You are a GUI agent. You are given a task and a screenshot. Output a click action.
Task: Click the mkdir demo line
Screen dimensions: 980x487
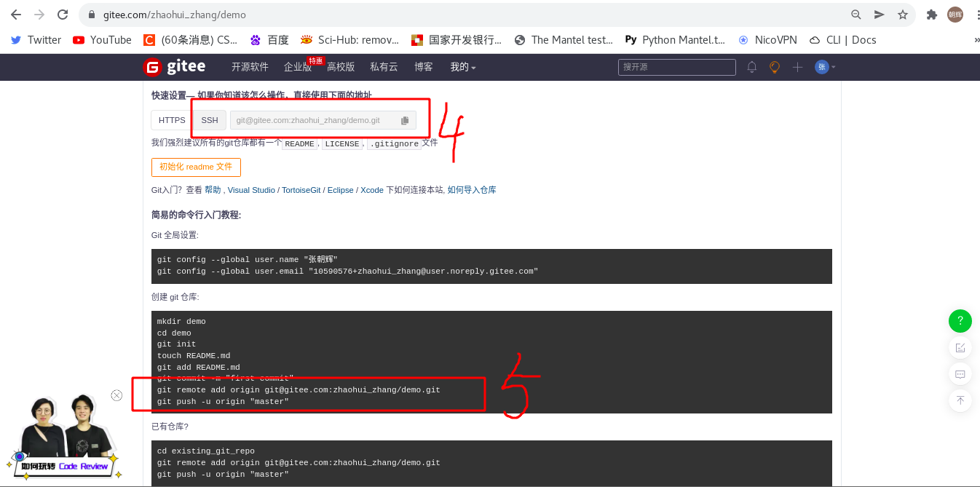click(181, 321)
